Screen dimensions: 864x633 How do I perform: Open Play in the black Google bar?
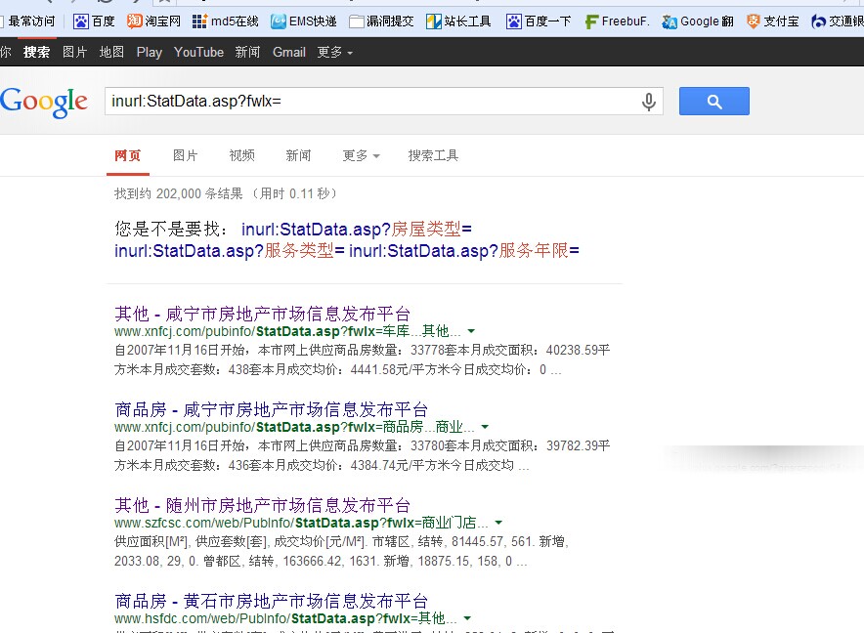tap(150, 53)
